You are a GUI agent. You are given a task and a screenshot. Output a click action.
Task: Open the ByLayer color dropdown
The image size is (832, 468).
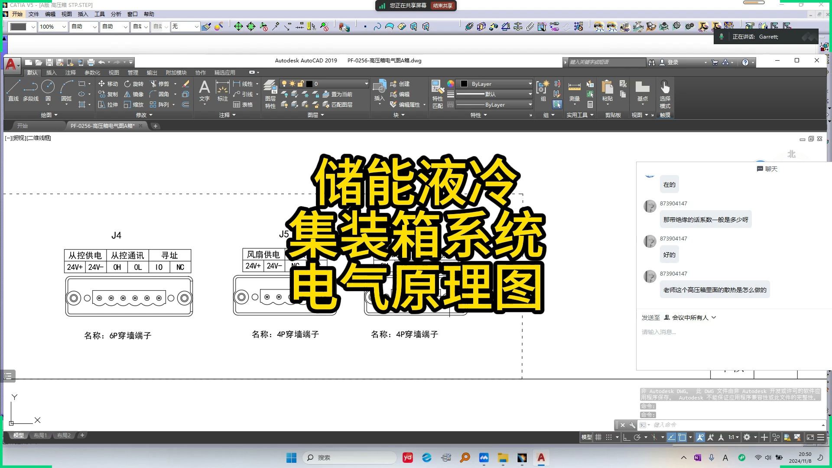click(x=530, y=84)
